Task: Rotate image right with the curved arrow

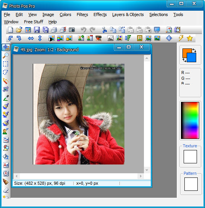Action: coord(19,38)
